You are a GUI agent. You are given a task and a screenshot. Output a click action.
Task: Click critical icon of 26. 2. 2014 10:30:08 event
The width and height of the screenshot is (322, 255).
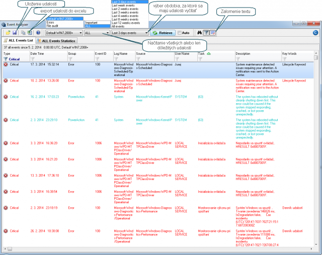(6, 231)
